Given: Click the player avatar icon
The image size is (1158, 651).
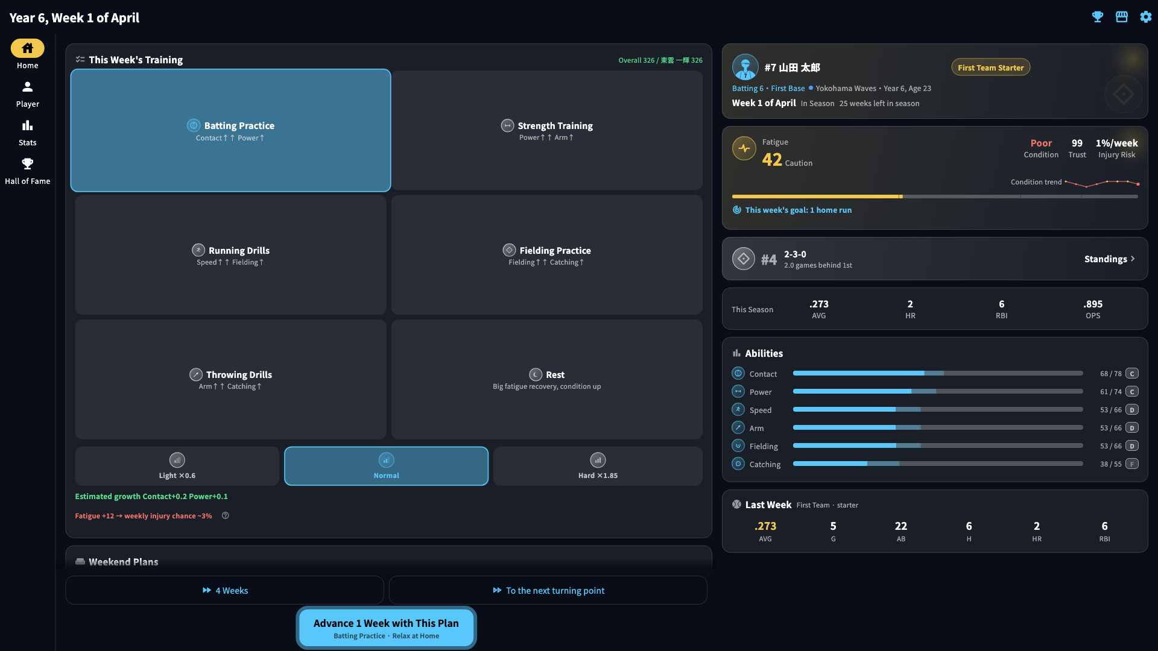Looking at the screenshot, I should [745, 67].
